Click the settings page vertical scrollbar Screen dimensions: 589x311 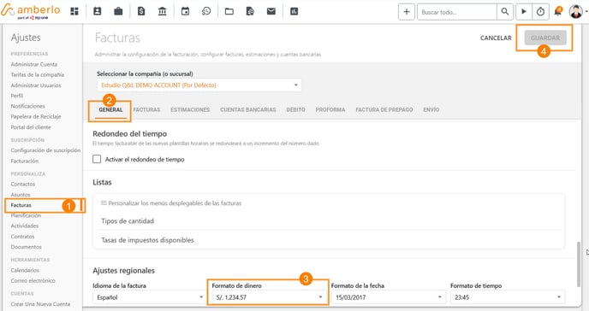(x=579, y=264)
